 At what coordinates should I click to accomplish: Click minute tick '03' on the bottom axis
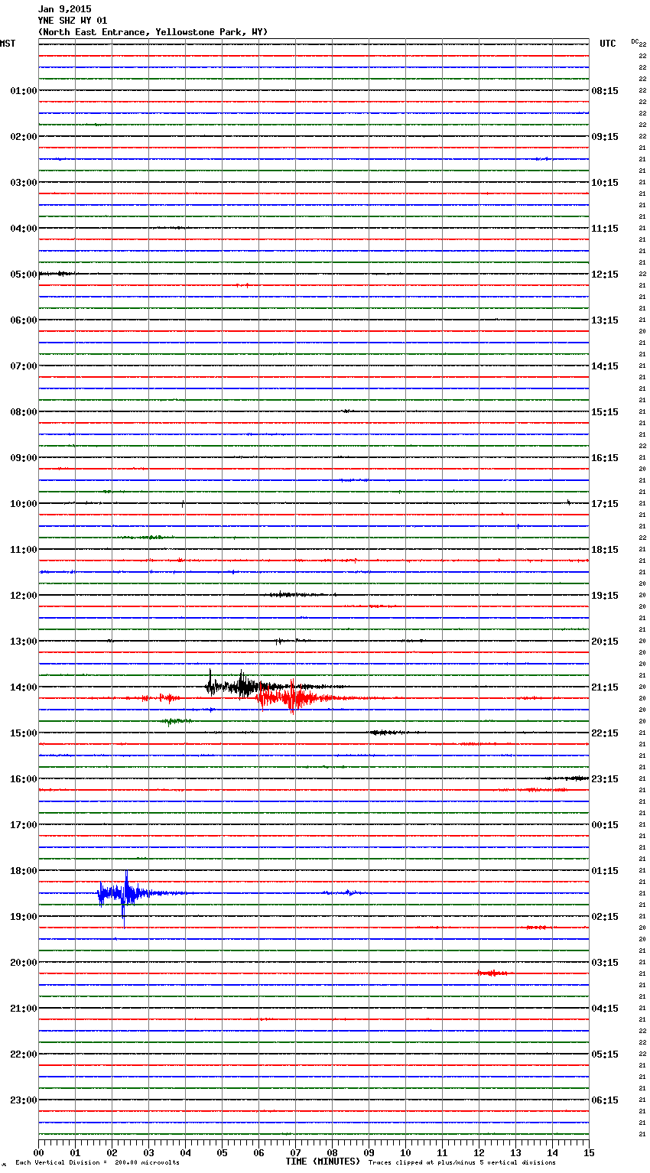[148, 1152]
